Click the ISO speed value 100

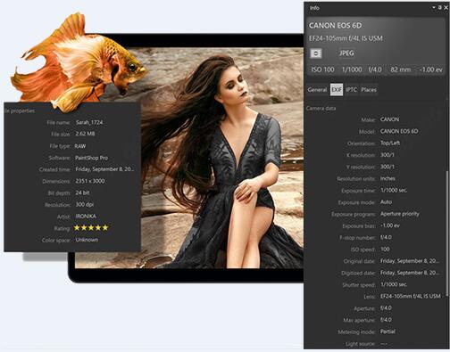click(385, 250)
